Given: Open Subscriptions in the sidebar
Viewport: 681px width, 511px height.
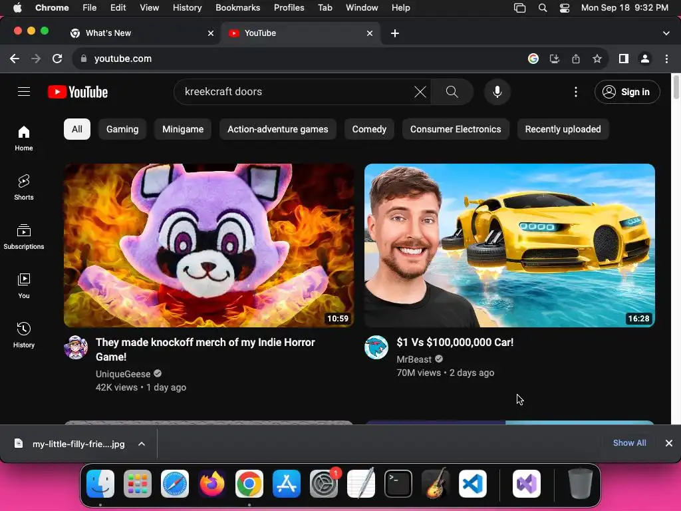Looking at the screenshot, I should pos(24,237).
